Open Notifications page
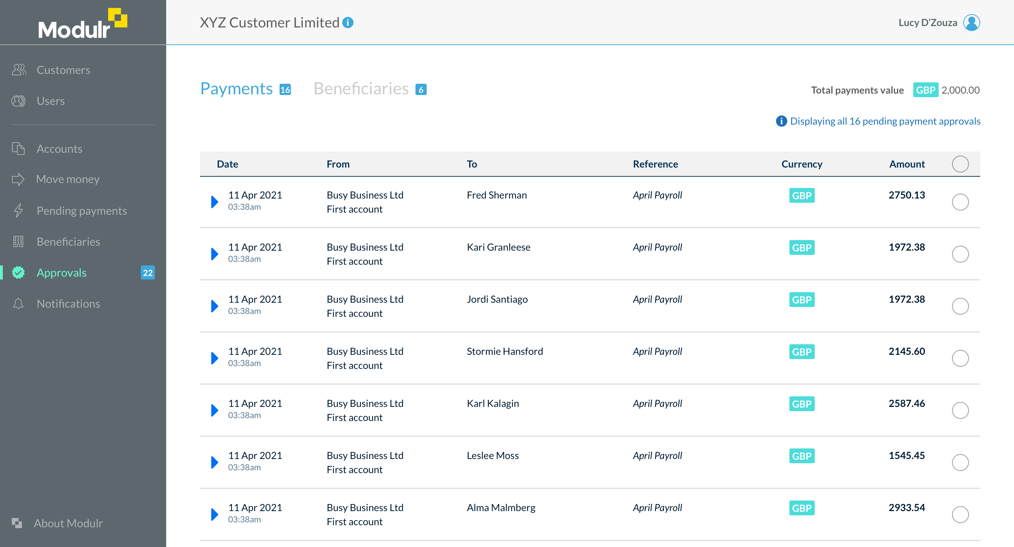The image size is (1014, 547). coord(69,303)
